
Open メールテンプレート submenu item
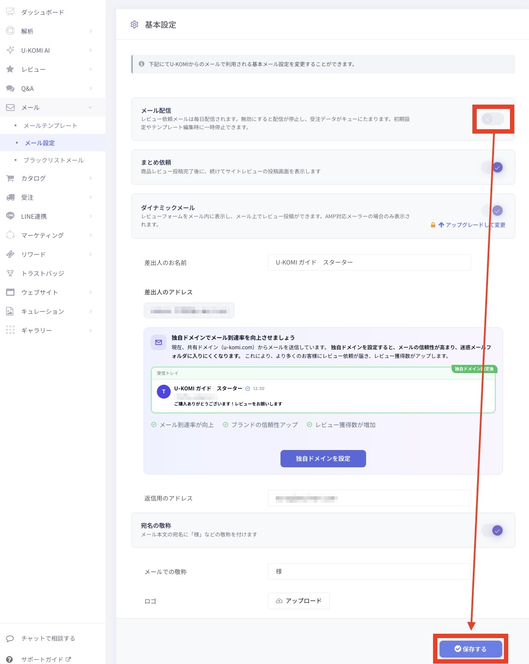[x=51, y=125]
